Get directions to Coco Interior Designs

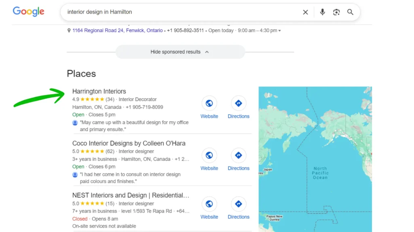tap(239, 155)
